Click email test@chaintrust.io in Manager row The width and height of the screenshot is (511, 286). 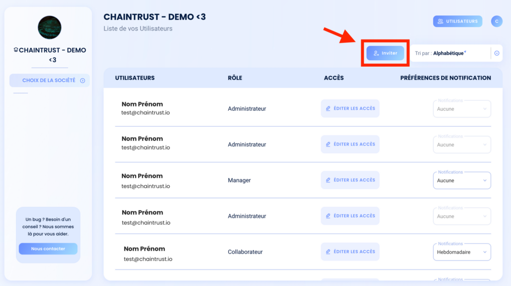pyautogui.click(x=146, y=186)
